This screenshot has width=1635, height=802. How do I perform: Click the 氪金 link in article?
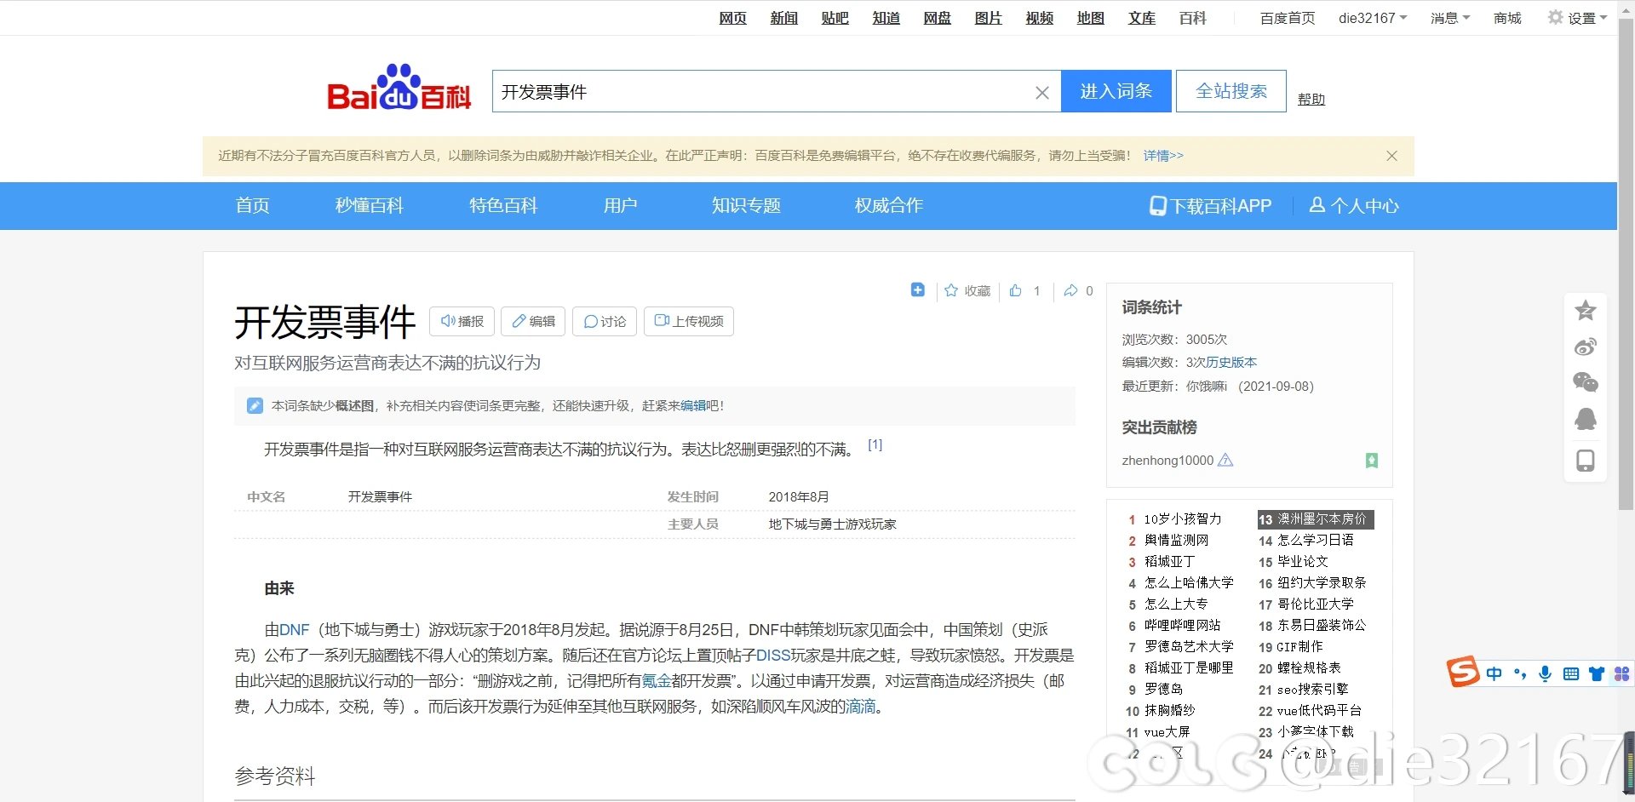(657, 681)
